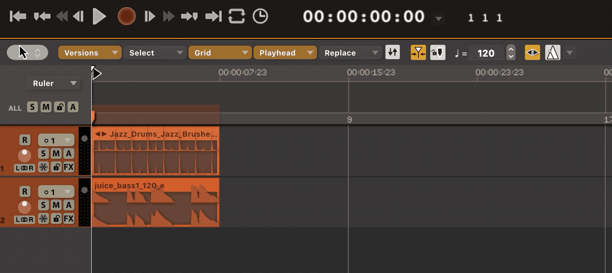This screenshot has width=612, height=273.
Task: Open the Grid dropdown menu
Action: click(x=220, y=53)
